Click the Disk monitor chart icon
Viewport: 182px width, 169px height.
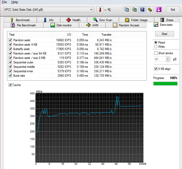53,25
